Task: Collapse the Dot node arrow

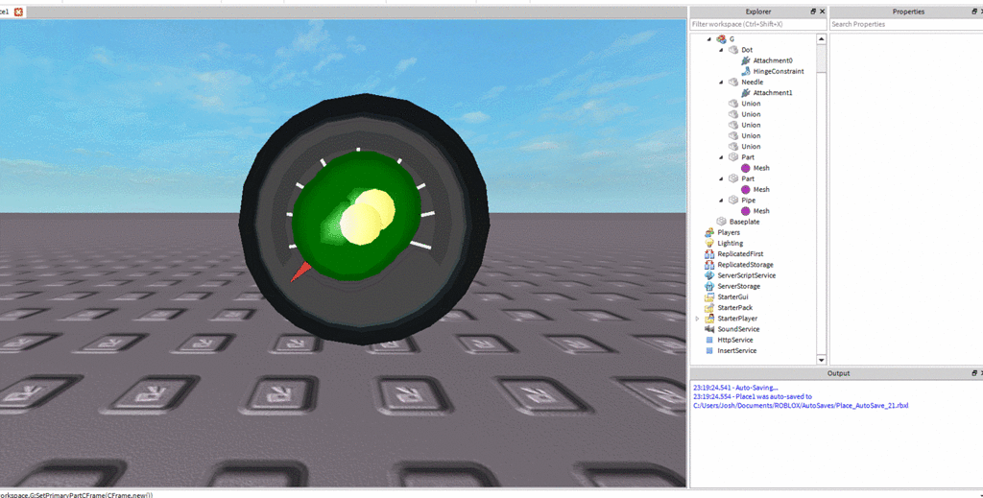Action: tap(721, 50)
